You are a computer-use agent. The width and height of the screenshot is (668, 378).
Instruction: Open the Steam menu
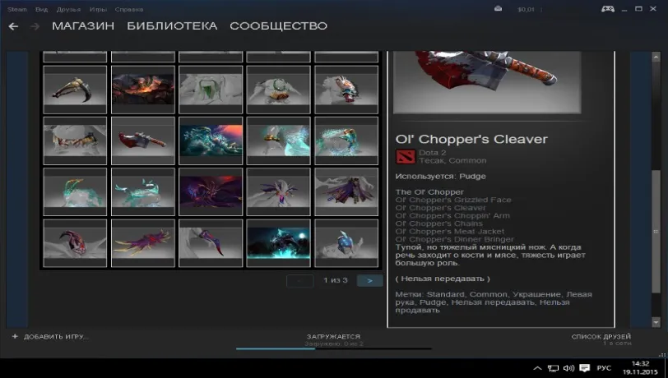17,9
